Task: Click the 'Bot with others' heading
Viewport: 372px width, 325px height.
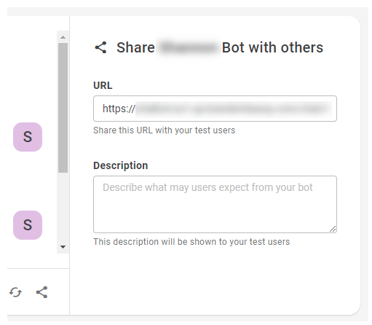Action: [x=272, y=47]
